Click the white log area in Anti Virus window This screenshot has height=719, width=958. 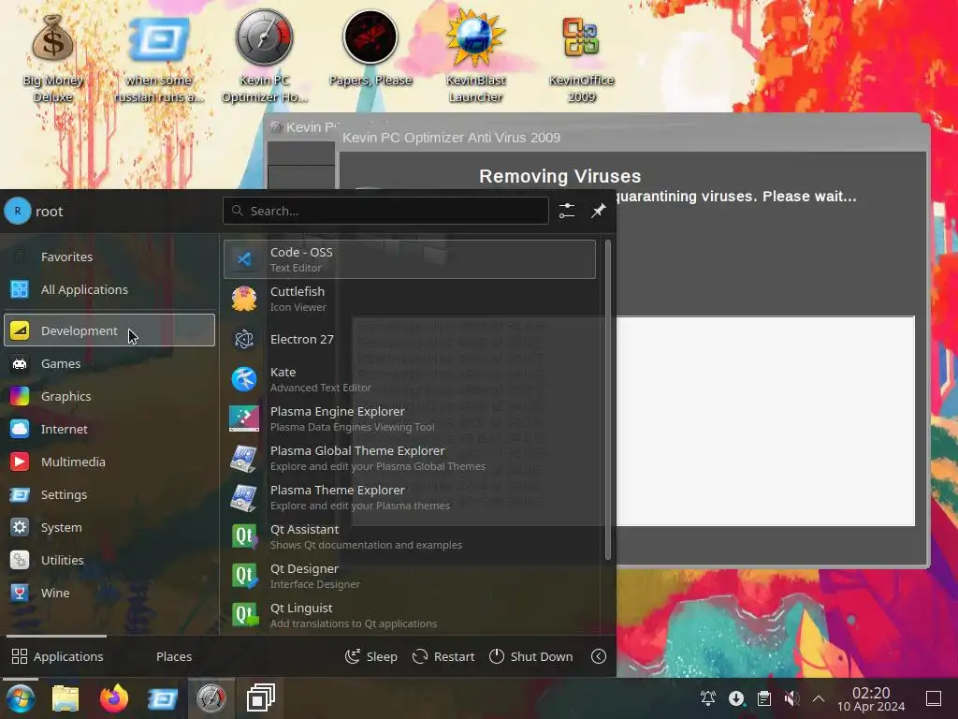tap(765, 420)
